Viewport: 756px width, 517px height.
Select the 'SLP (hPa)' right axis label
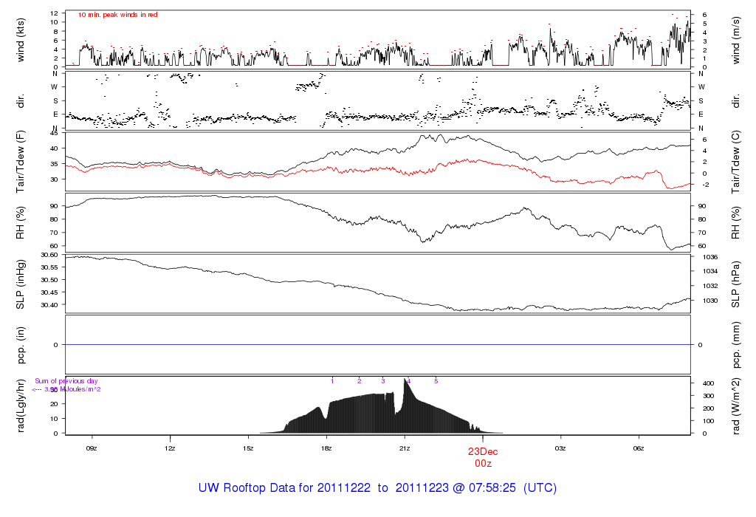pos(735,284)
